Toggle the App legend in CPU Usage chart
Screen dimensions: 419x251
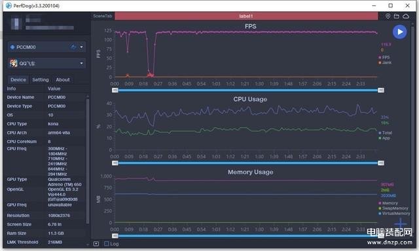click(384, 138)
